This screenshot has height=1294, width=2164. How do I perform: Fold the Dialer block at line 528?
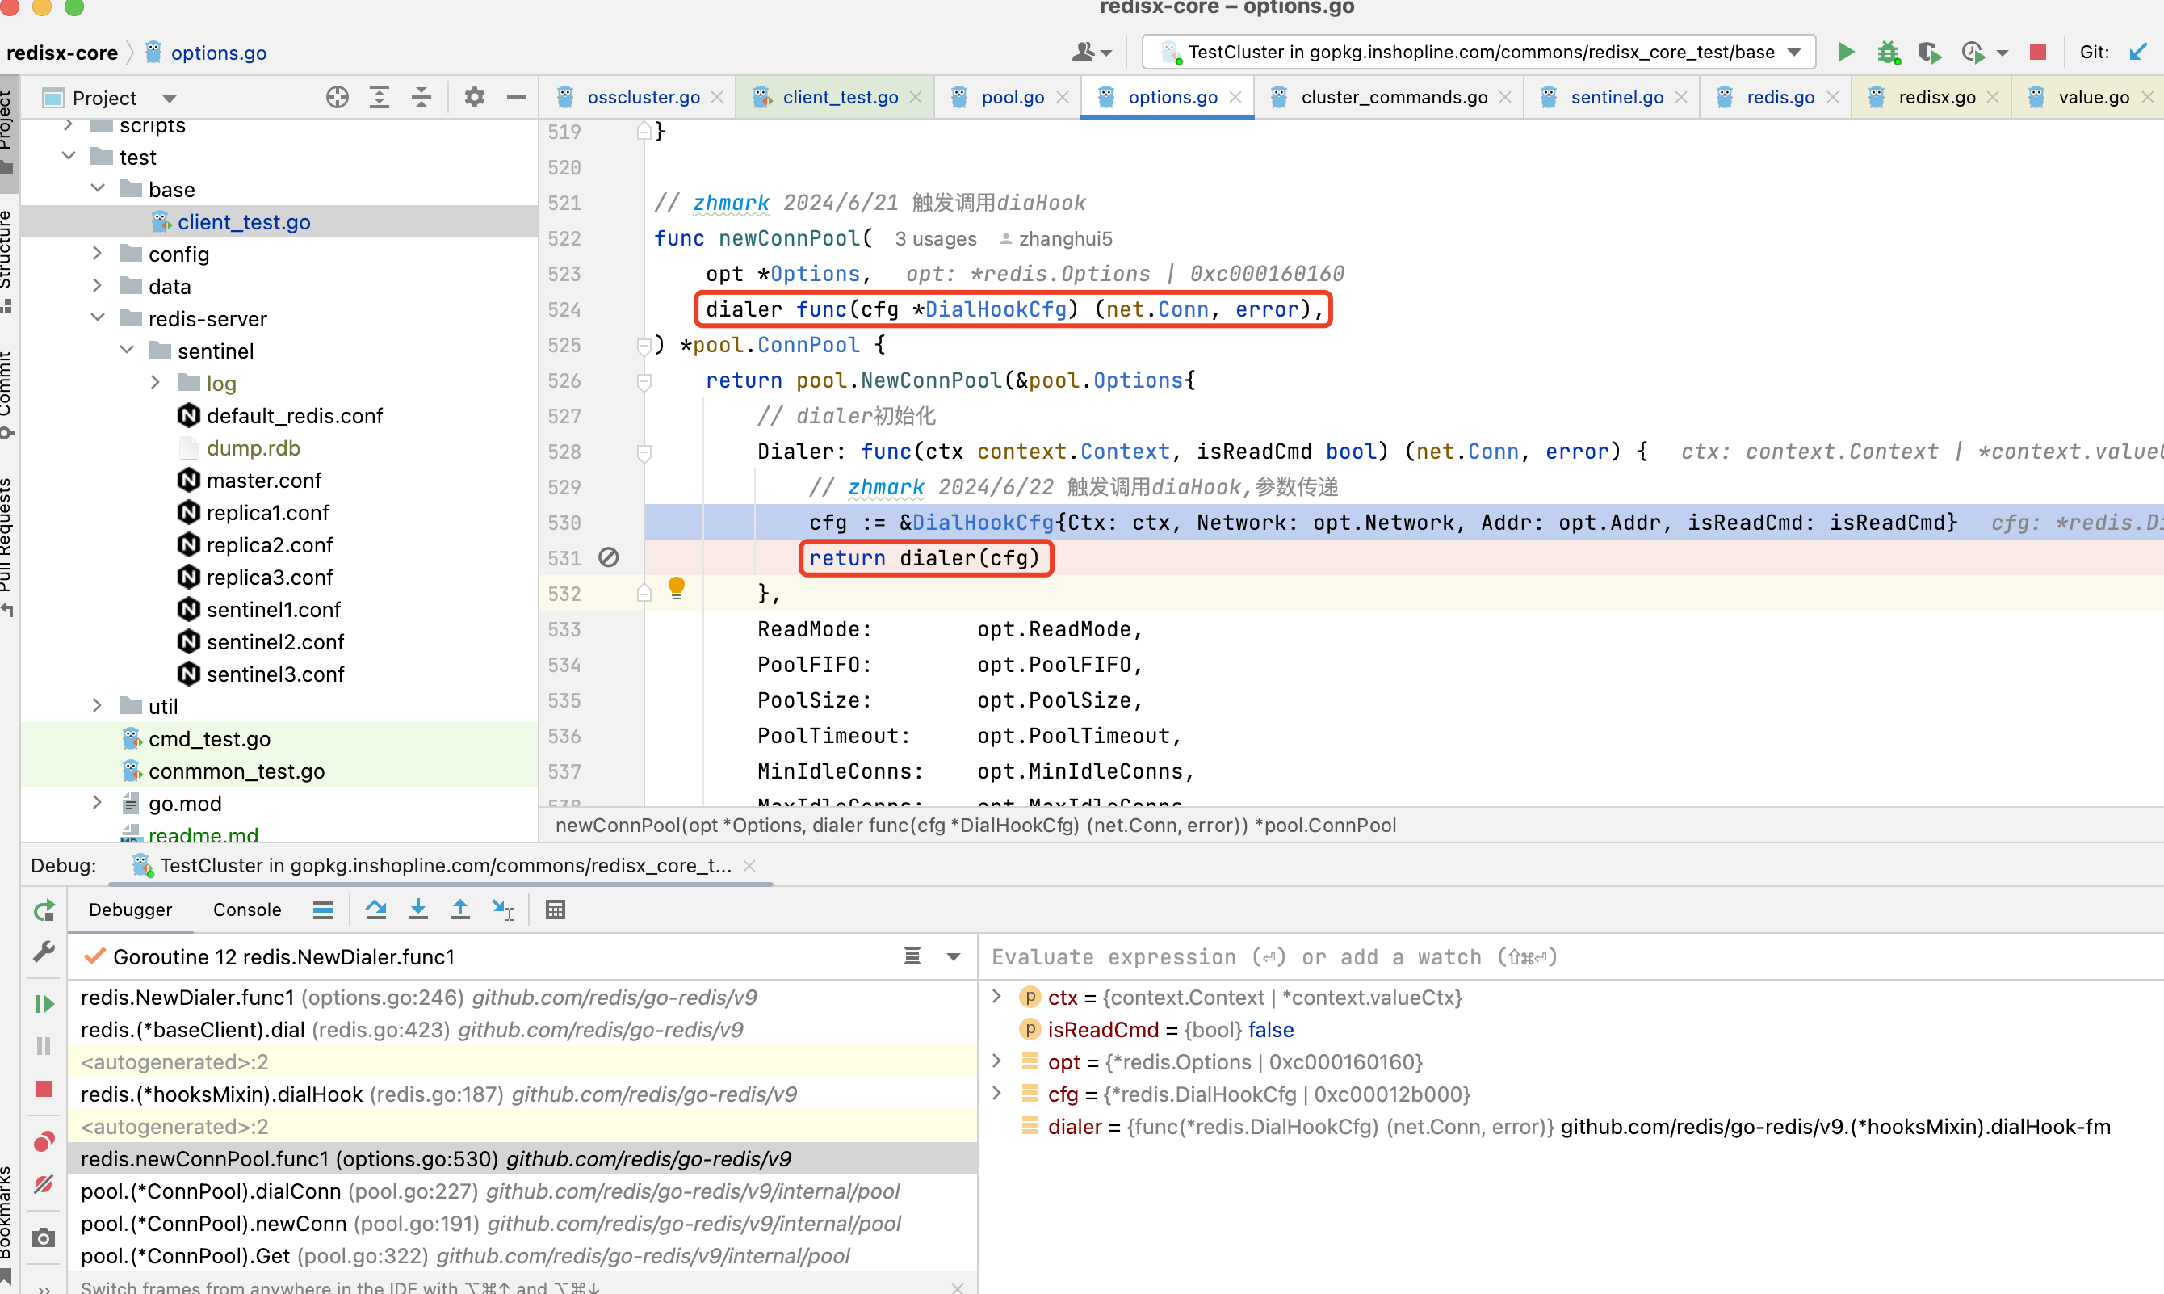[644, 452]
